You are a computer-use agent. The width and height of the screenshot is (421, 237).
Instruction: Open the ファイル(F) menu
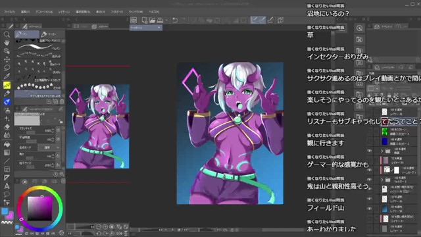[x=9, y=12]
